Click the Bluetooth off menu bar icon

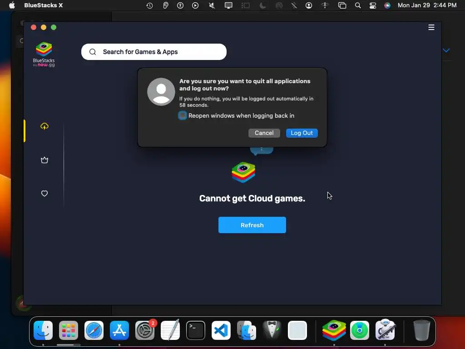(x=294, y=5)
